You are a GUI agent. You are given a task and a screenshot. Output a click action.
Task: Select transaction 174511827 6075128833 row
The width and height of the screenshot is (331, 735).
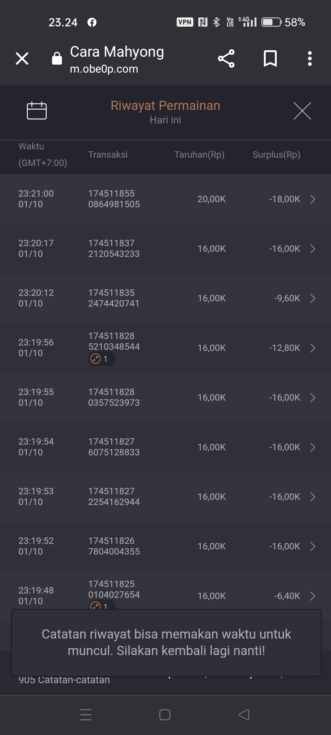[x=114, y=447]
